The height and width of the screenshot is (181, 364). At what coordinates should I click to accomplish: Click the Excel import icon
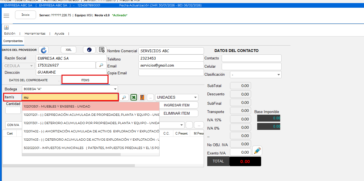[x=134, y=97]
